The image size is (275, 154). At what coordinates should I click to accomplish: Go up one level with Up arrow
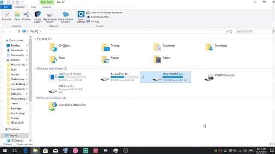19,31
